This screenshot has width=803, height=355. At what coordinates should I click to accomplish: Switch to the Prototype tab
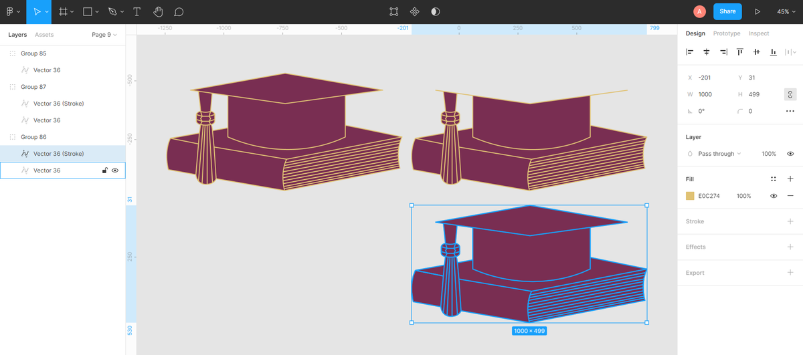[727, 33]
